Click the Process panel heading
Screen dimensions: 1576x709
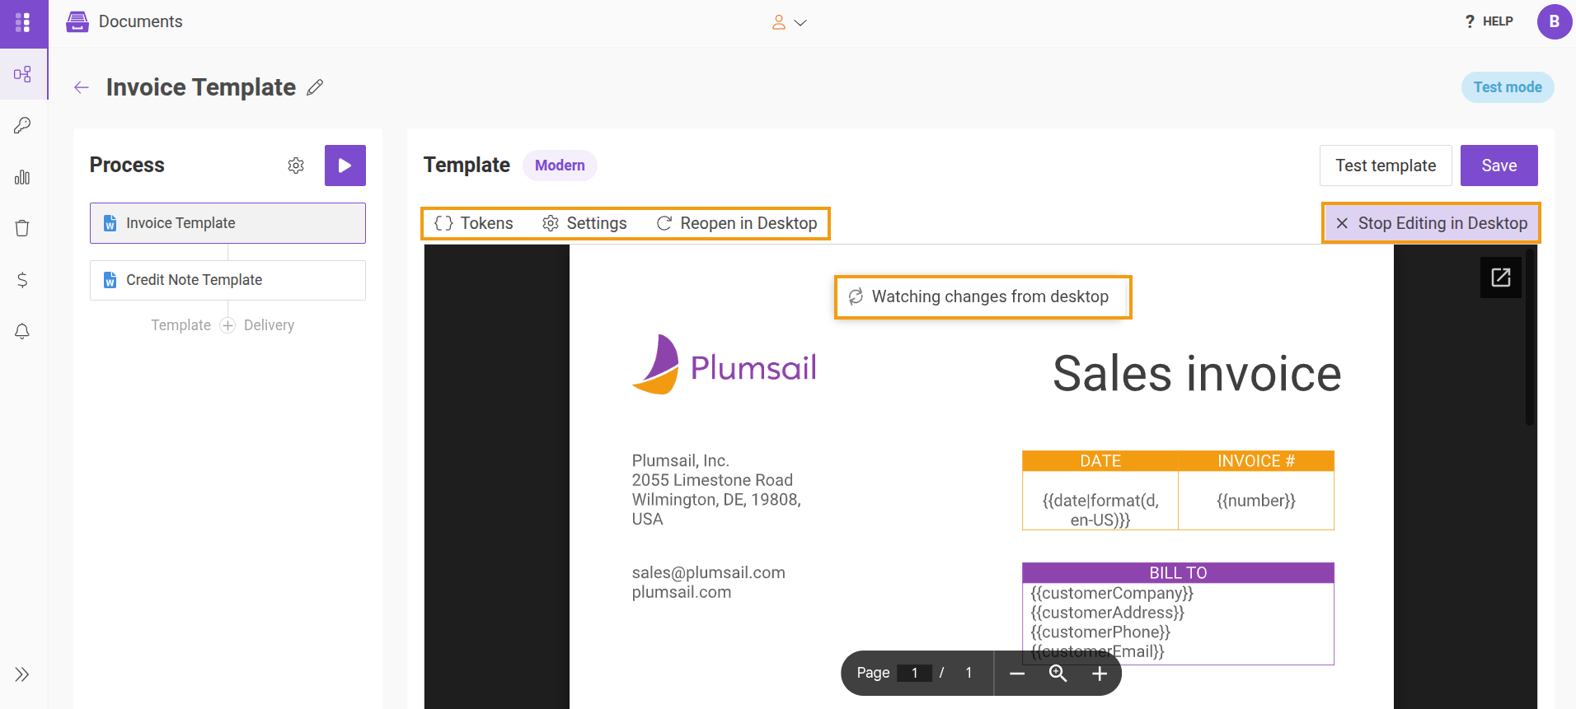pos(127,165)
